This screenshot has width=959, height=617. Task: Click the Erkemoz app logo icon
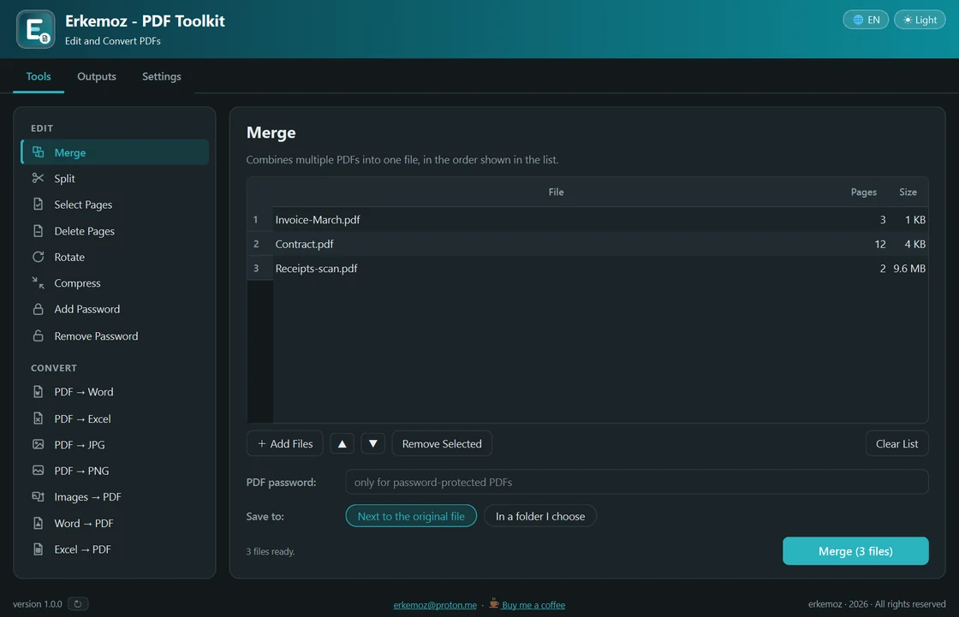tap(35, 29)
